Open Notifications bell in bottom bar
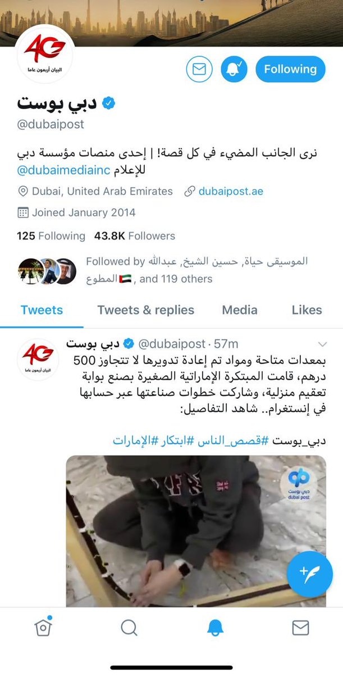 coord(214,628)
